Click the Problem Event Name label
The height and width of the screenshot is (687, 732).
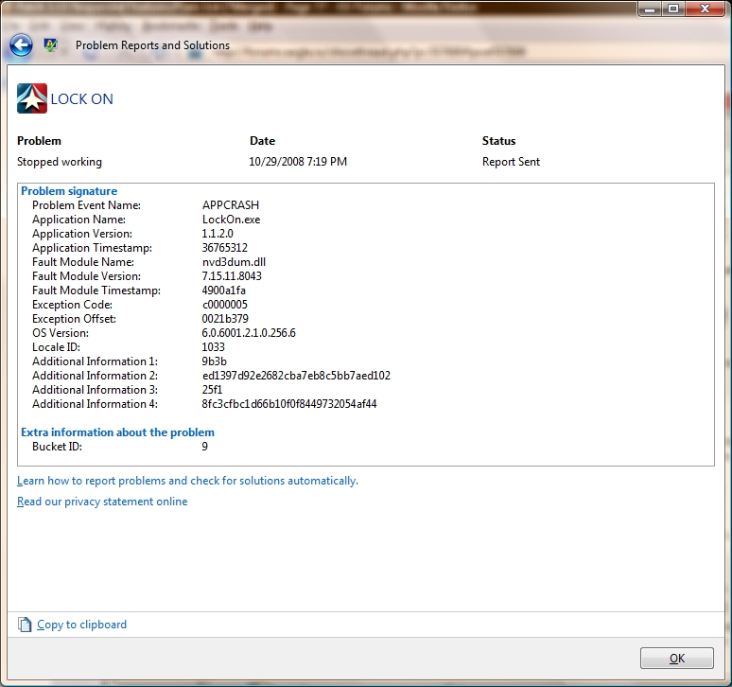click(x=86, y=205)
